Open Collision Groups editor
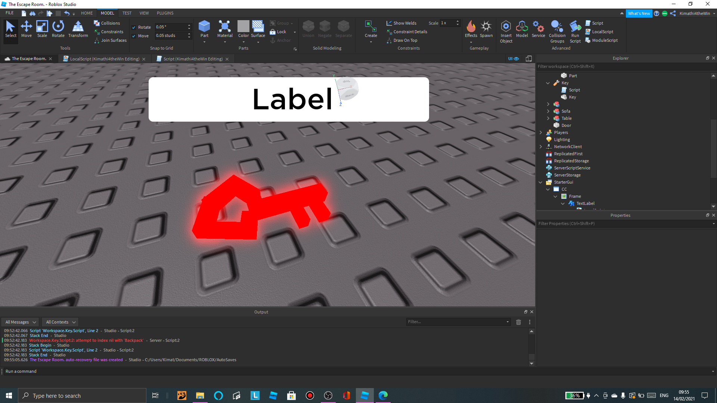 [557, 27]
